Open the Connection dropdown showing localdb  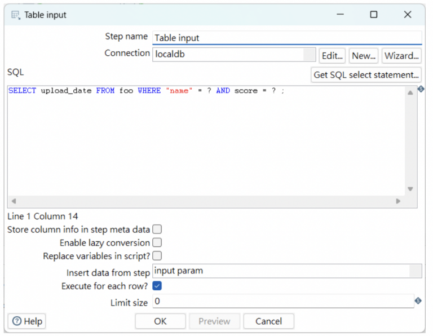[310, 55]
